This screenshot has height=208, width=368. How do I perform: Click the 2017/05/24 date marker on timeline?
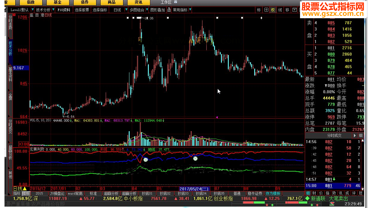(194, 189)
